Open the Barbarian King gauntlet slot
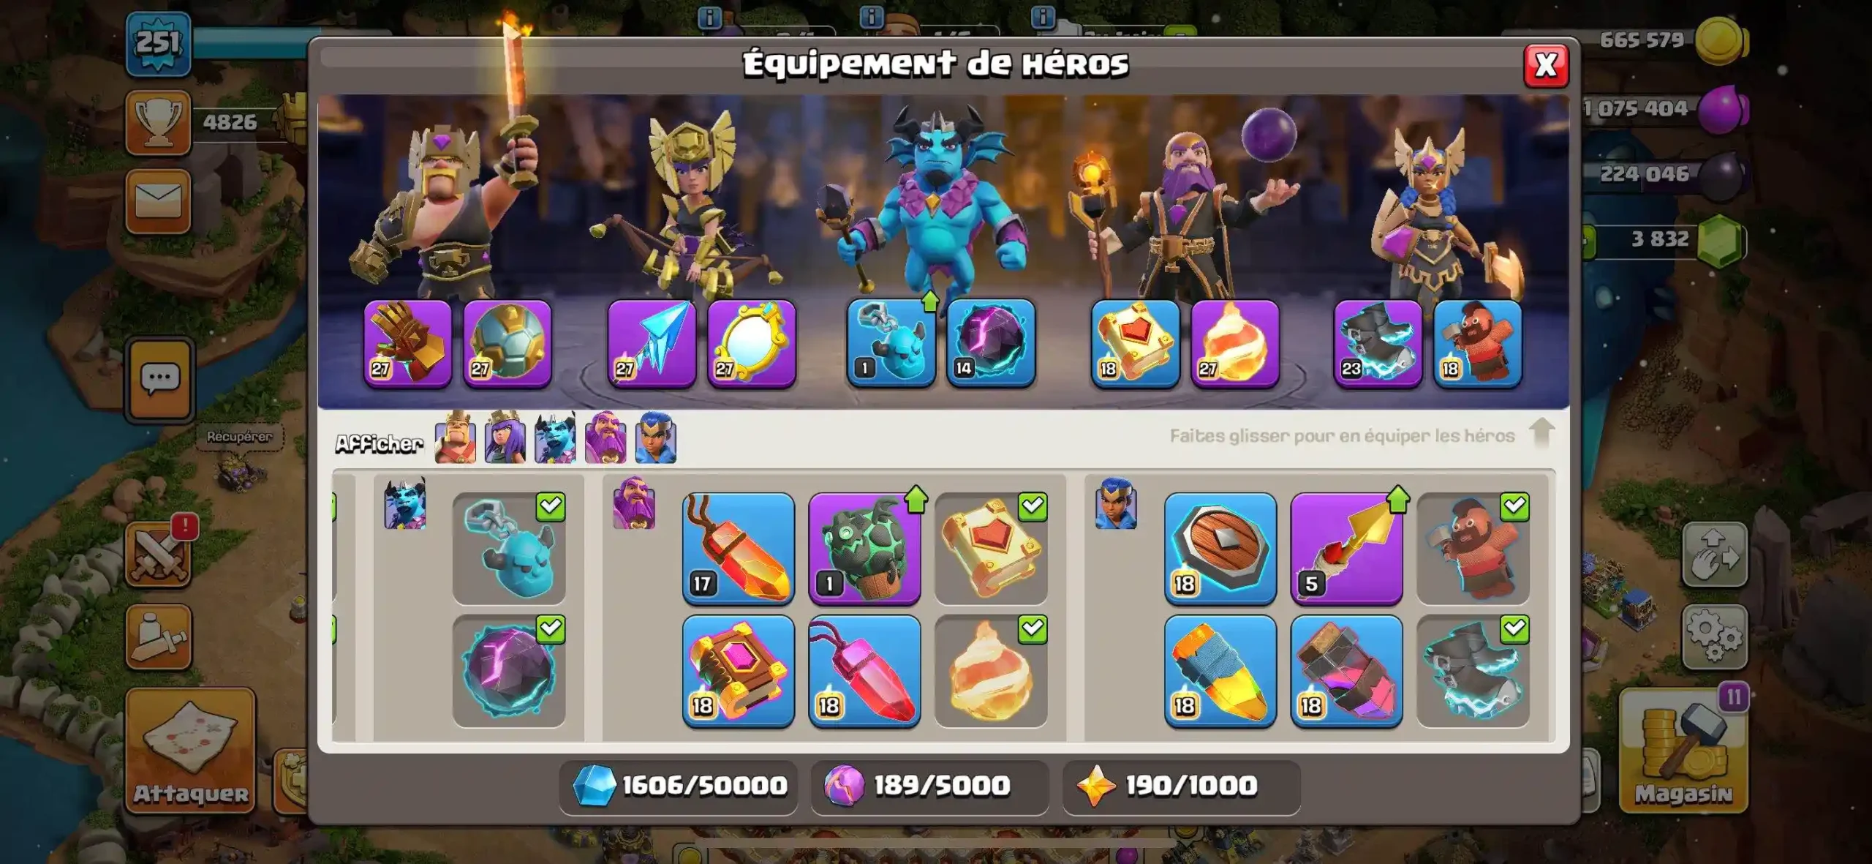 [x=407, y=343]
